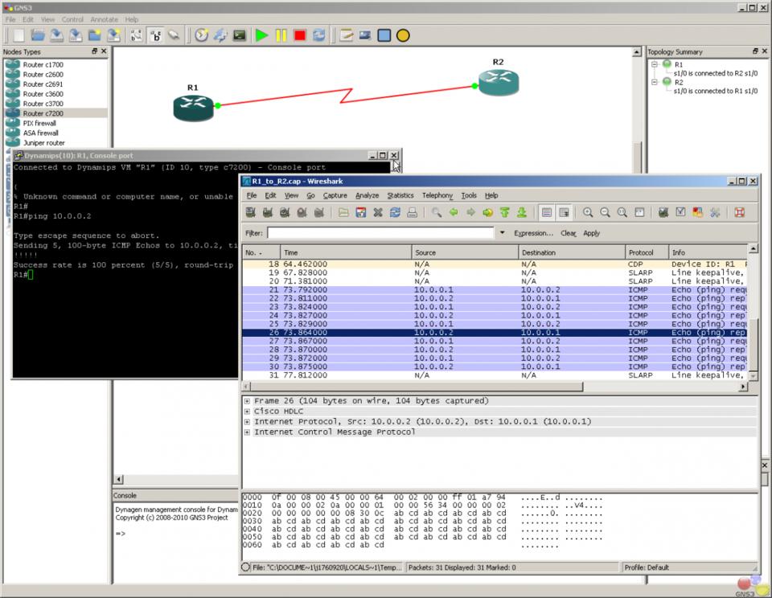Open the GNS3 Annotate menu
Image resolution: width=772 pixels, height=598 pixels.
105,19
